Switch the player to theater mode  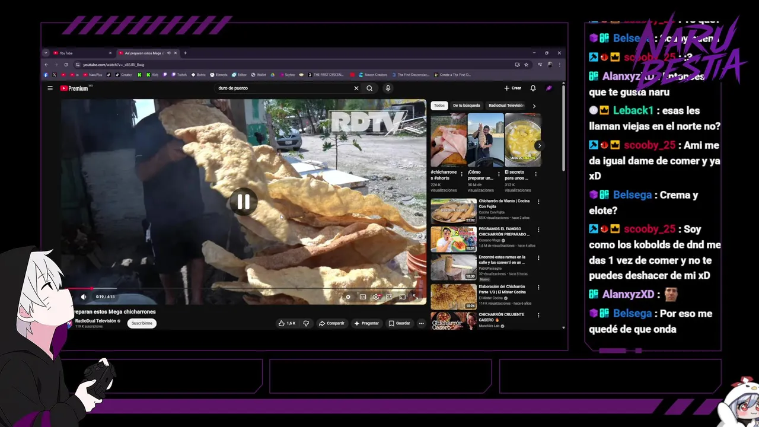pos(389,297)
